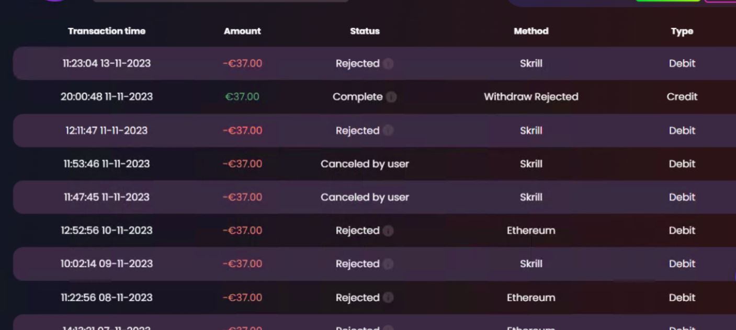Select the green €37.00 credit amount
736x330 pixels.
tap(242, 97)
